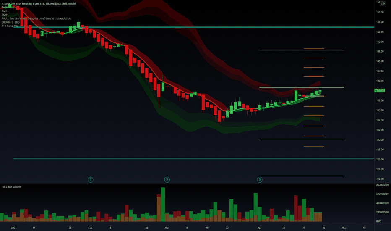
Task: Click the 122.00 price axis label
Action: [x=380, y=179]
